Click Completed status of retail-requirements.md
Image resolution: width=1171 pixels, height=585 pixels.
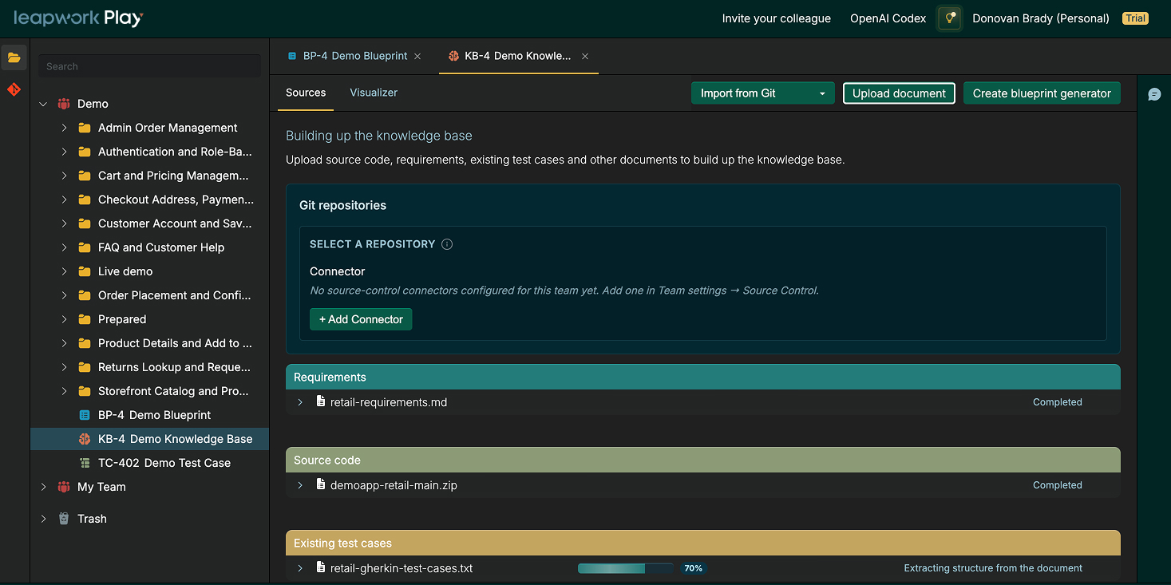1057,402
